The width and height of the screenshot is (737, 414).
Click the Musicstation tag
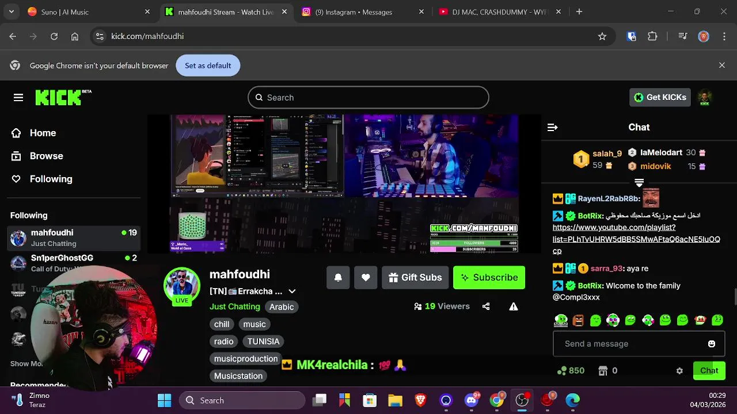point(238,376)
